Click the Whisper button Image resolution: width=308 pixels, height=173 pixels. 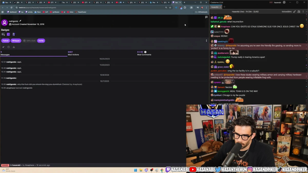click(x=16, y=40)
